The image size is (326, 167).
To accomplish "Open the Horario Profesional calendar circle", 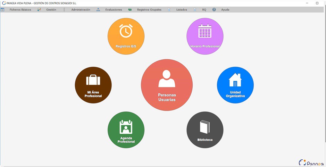I will tap(205, 36).
